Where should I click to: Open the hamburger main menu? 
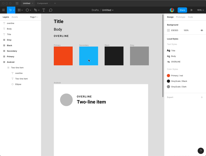pos(3,10)
